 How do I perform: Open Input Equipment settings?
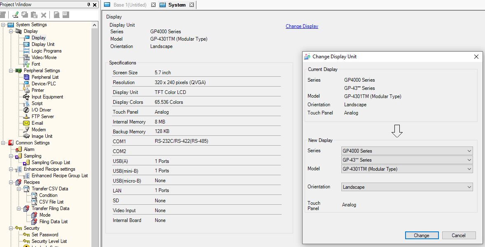[47, 97]
